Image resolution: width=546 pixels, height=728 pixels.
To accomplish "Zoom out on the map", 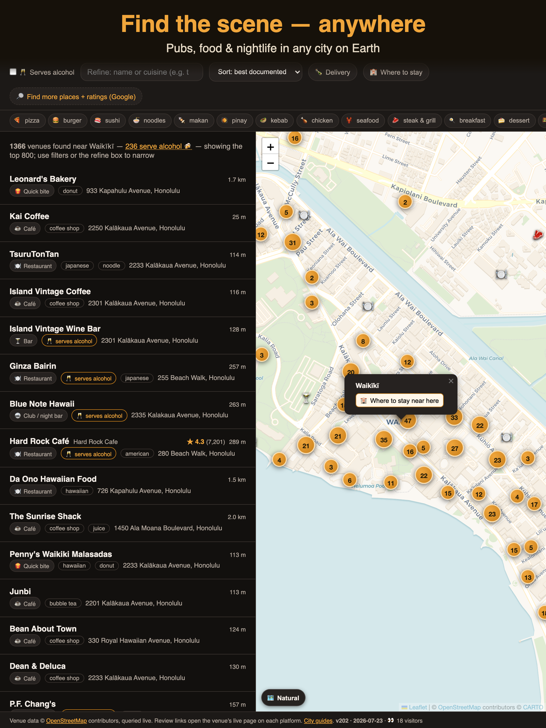I will pyautogui.click(x=270, y=163).
